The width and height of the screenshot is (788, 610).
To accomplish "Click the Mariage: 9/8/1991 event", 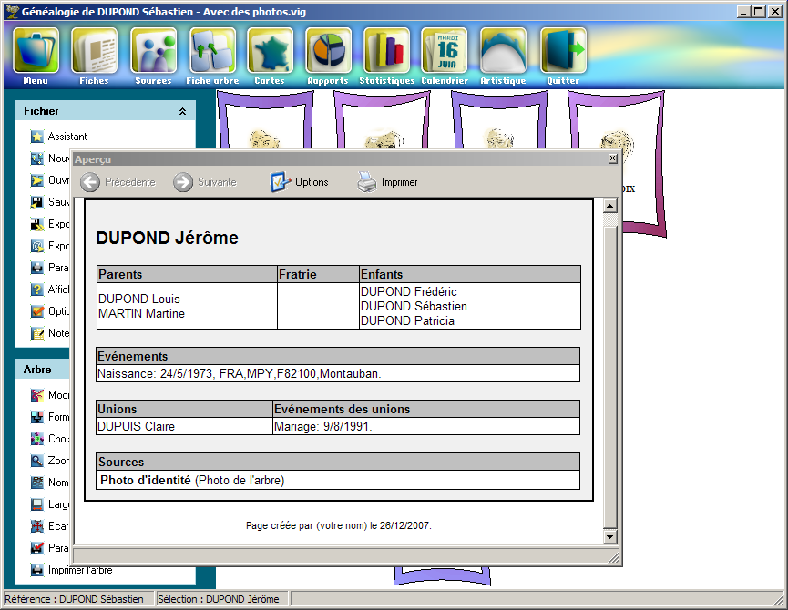I will click(x=322, y=426).
